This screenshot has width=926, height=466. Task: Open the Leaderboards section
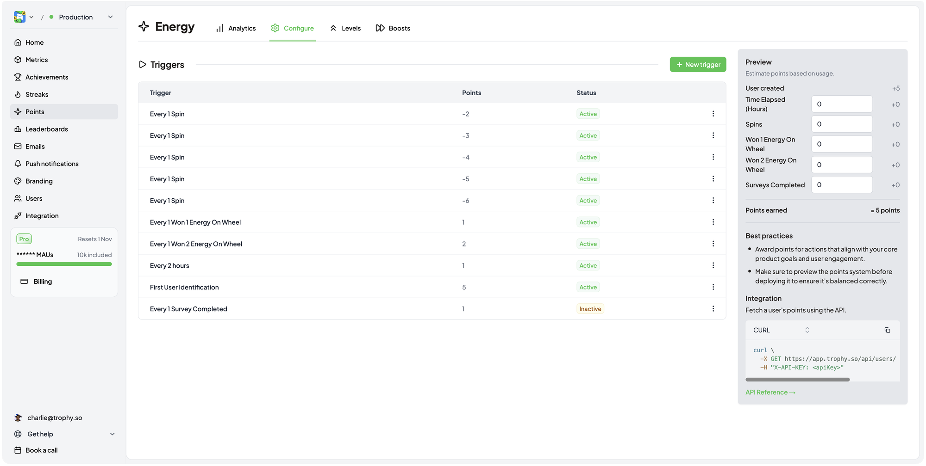pyautogui.click(x=64, y=129)
